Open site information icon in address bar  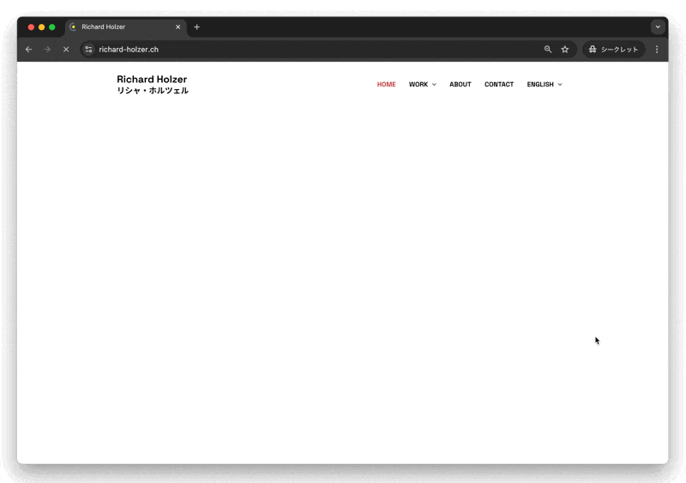88,50
